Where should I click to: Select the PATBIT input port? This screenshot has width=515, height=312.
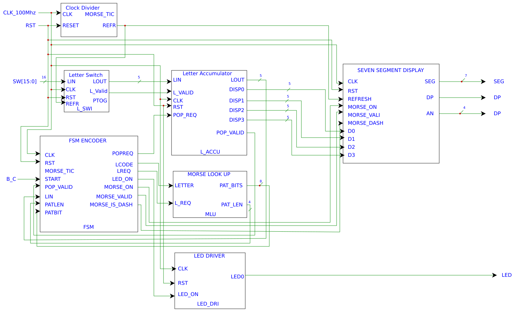tap(53, 213)
